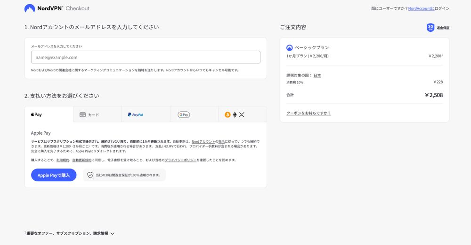Select the Apple Pay payment tab
Viewport: 471px width, 245px height.
click(x=49, y=115)
